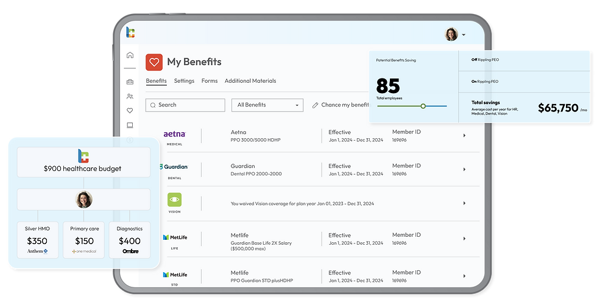Click the logo above $900 healthcare budget
The width and height of the screenshot is (597, 305).
pyautogui.click(x=83, y=156)
